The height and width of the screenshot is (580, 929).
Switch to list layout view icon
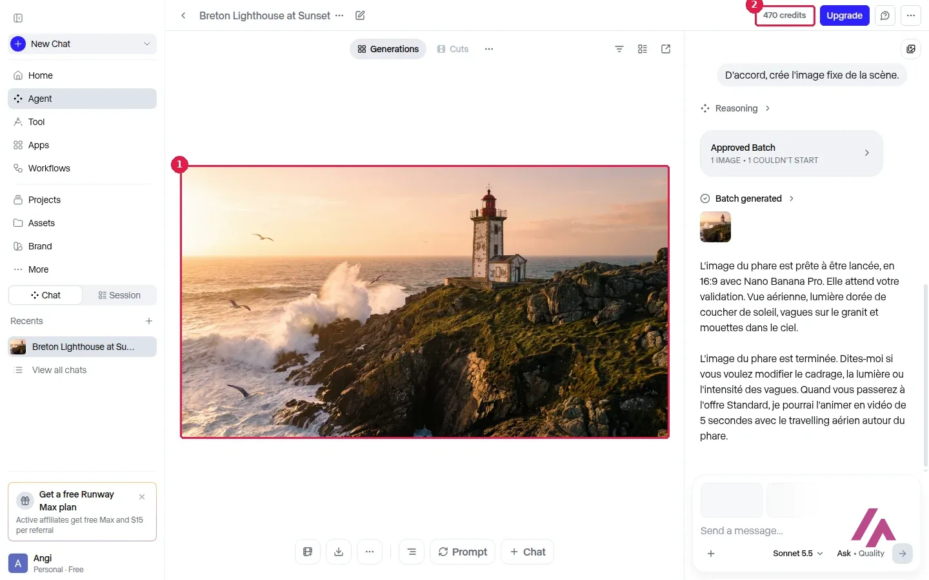643,49
